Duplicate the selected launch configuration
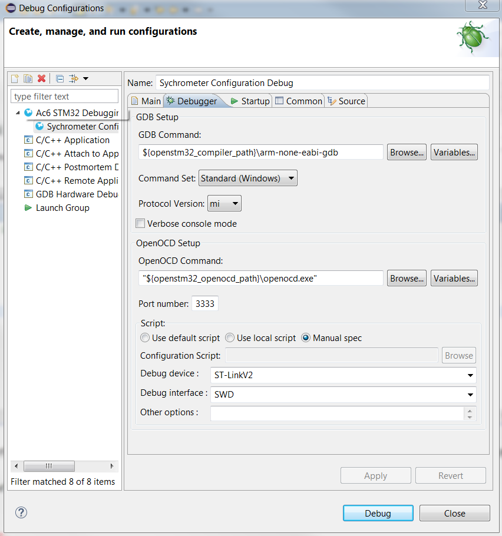The image size is (502, 536). click(28, 78)
